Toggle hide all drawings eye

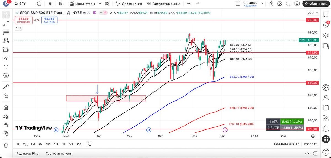[6, 134]
